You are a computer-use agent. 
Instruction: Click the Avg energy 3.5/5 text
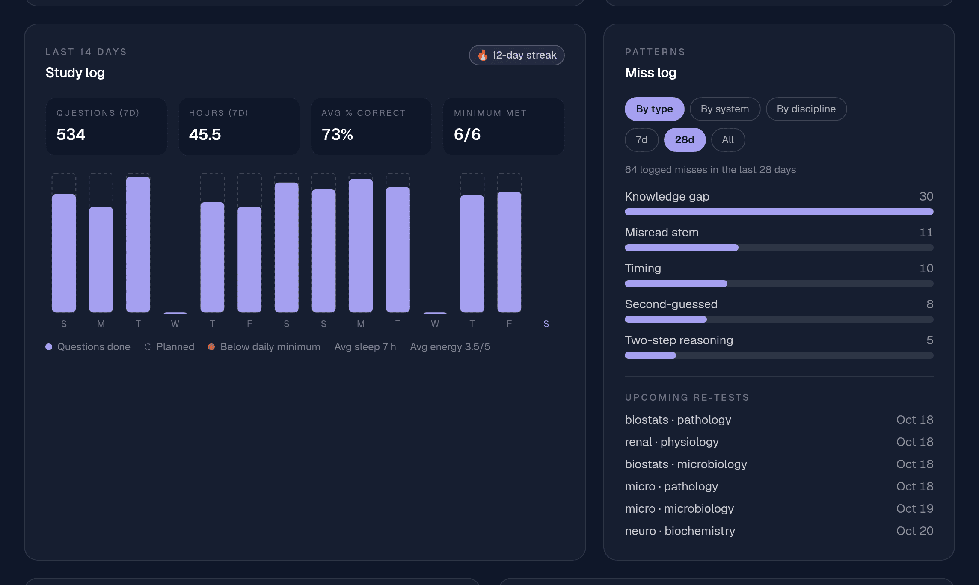click(450, 347)
